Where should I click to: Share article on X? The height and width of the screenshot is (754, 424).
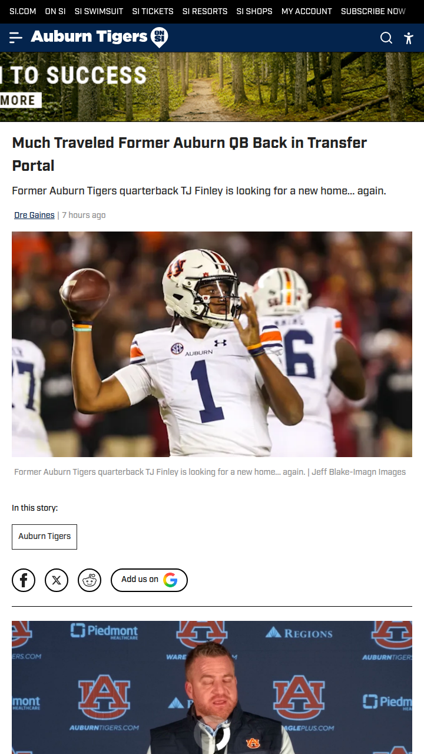tap(57, 580)
